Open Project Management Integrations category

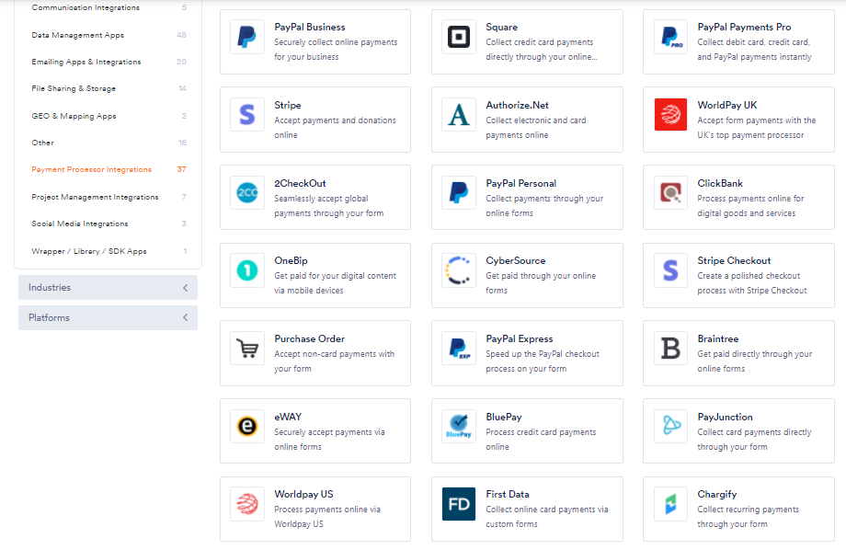point(108,197)
